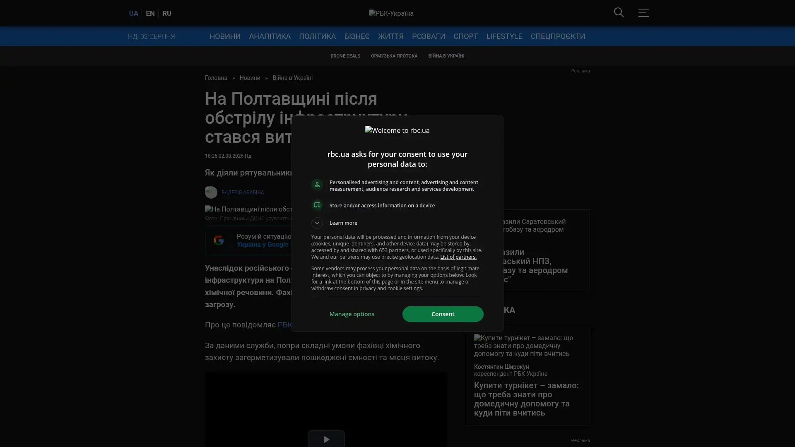Click the author avatar of Валерія Абабіна

point(211,192)
